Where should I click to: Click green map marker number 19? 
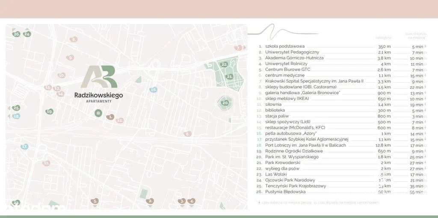50,112
